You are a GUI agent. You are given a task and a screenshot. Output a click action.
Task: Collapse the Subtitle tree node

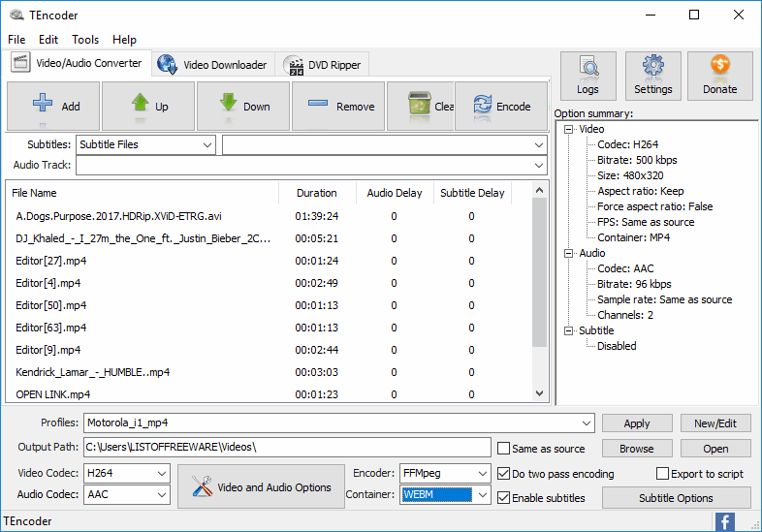click(568, 330)
